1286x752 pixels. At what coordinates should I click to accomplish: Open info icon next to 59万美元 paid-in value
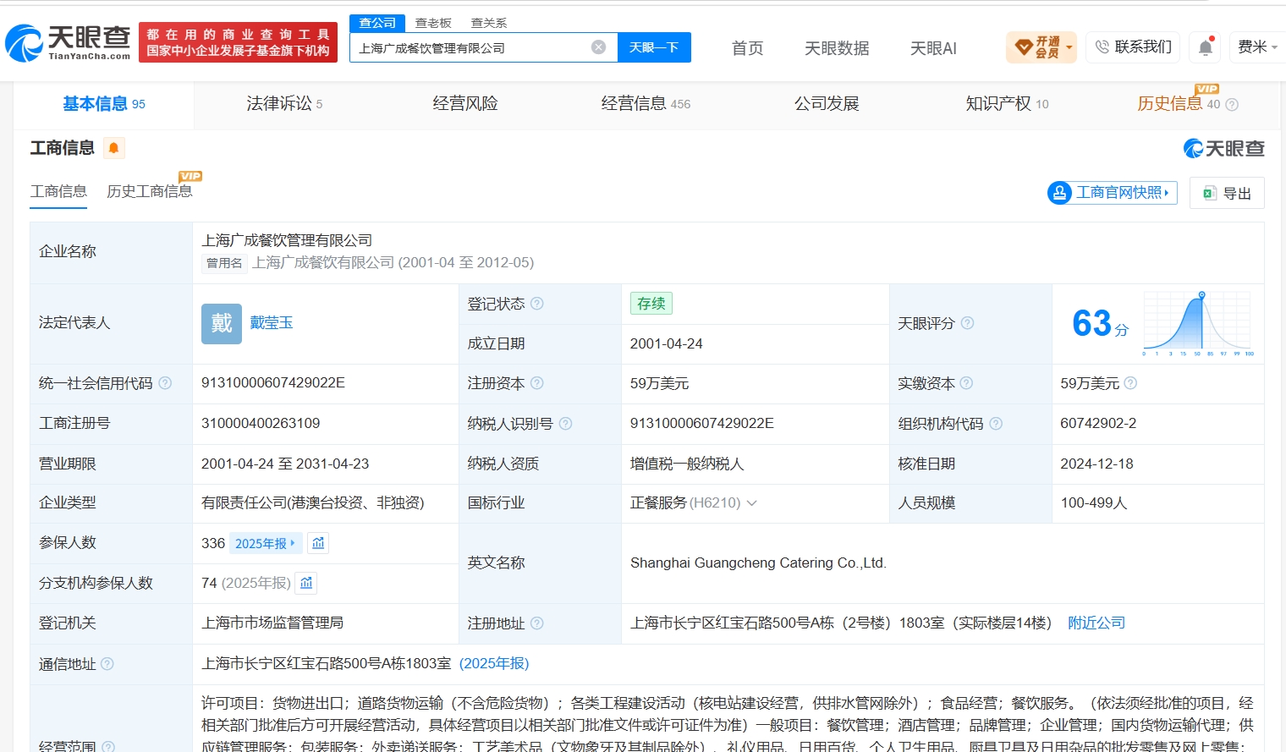[x=1130, y=383]
